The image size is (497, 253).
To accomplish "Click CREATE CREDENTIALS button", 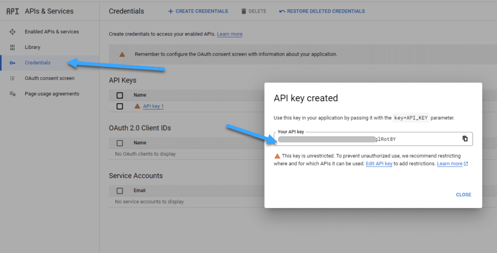I will [x=198, y=11].
